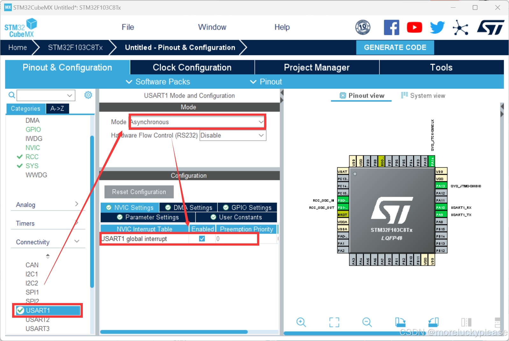
Task: Click the Reset Configuration button
Action: coord(139,192)
